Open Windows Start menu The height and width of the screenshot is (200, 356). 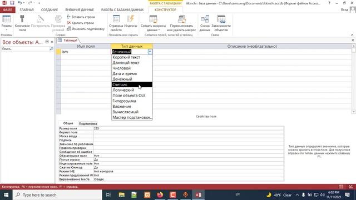pyautogui.click(x=6, y=195)
